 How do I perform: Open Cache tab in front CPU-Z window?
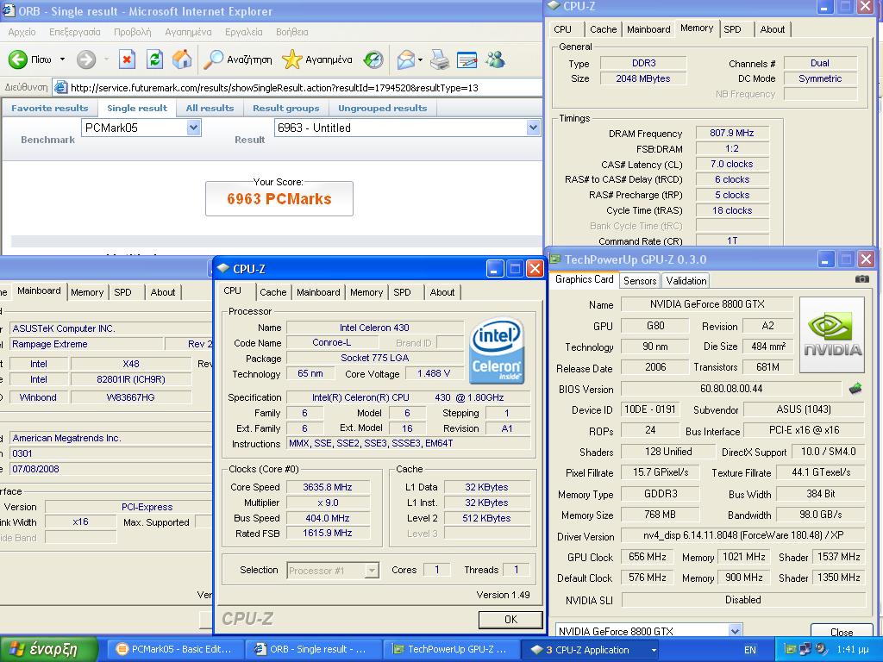coord(273,292)
